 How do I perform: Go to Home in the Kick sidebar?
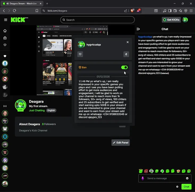coord(5,31)
